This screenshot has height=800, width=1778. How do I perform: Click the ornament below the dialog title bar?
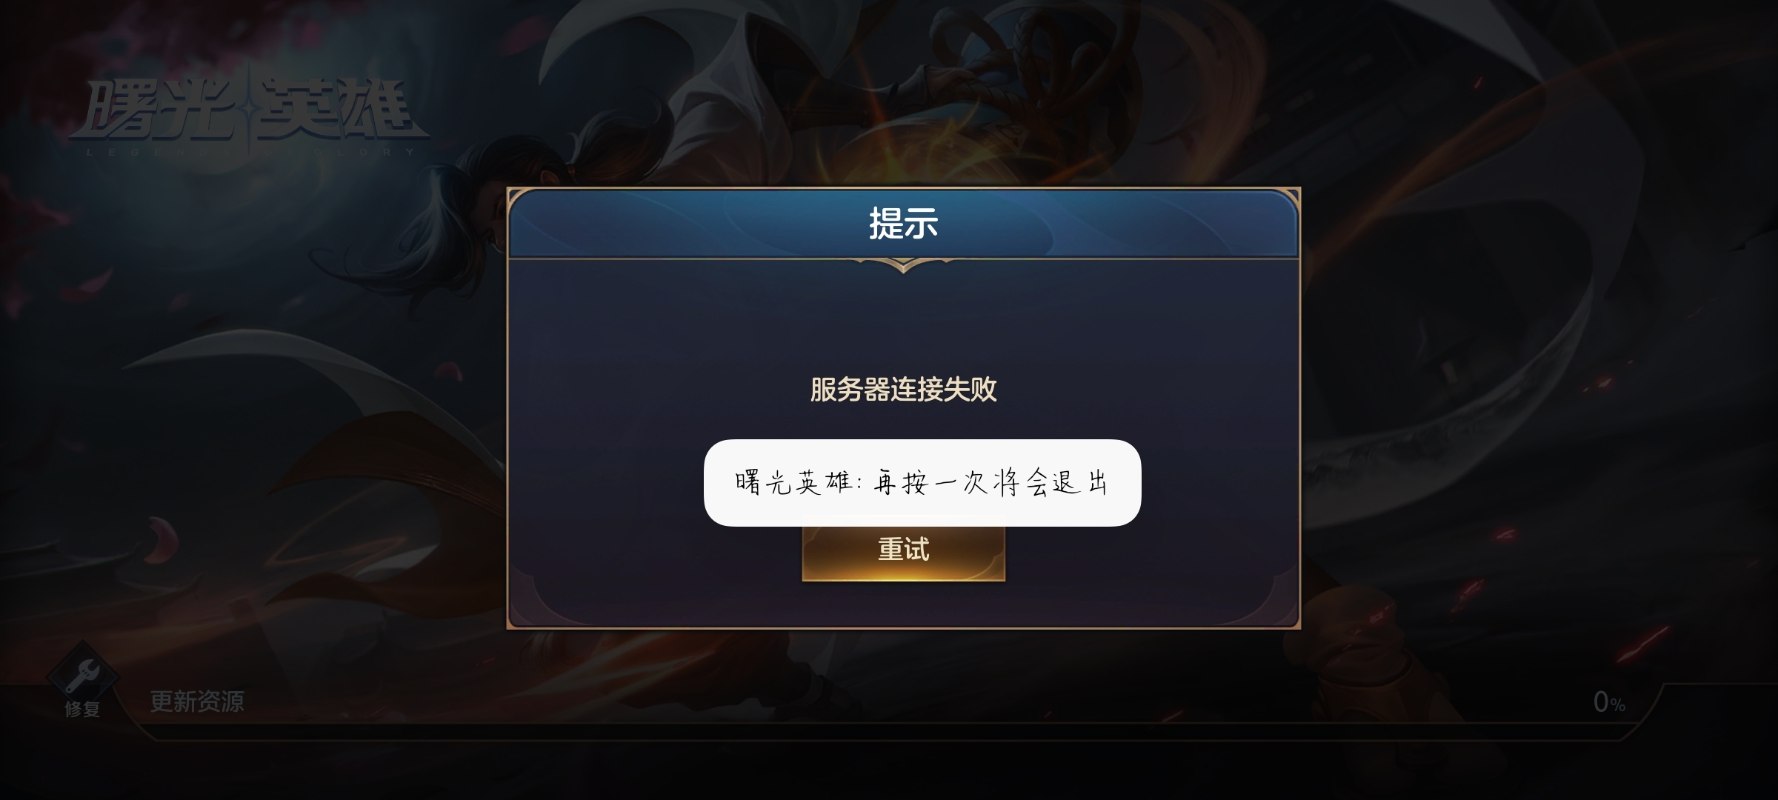coord(903,264)
